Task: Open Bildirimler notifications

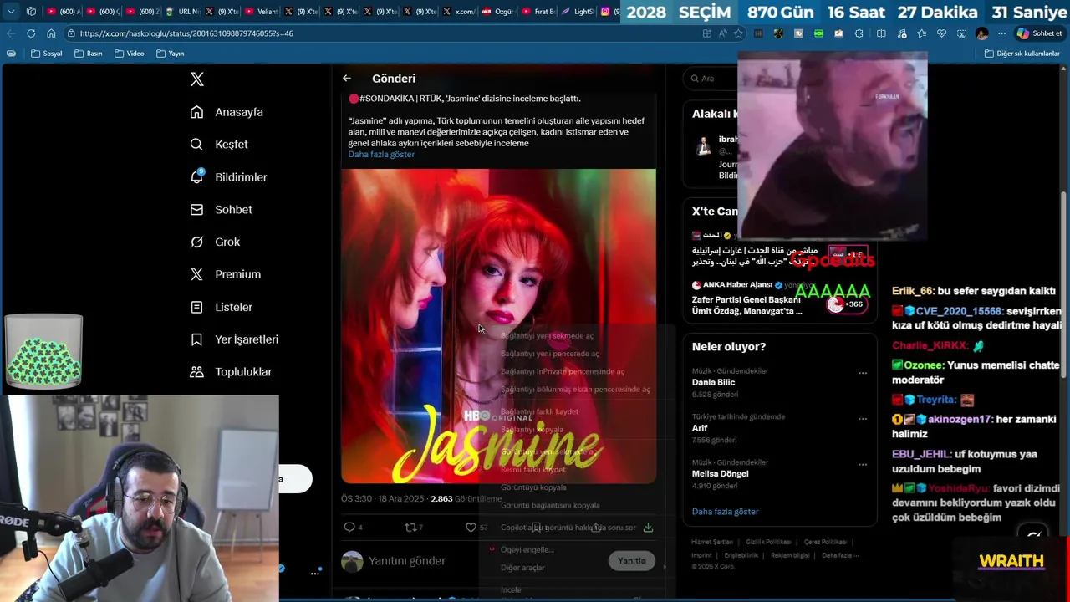Action: tap(229, 177)
